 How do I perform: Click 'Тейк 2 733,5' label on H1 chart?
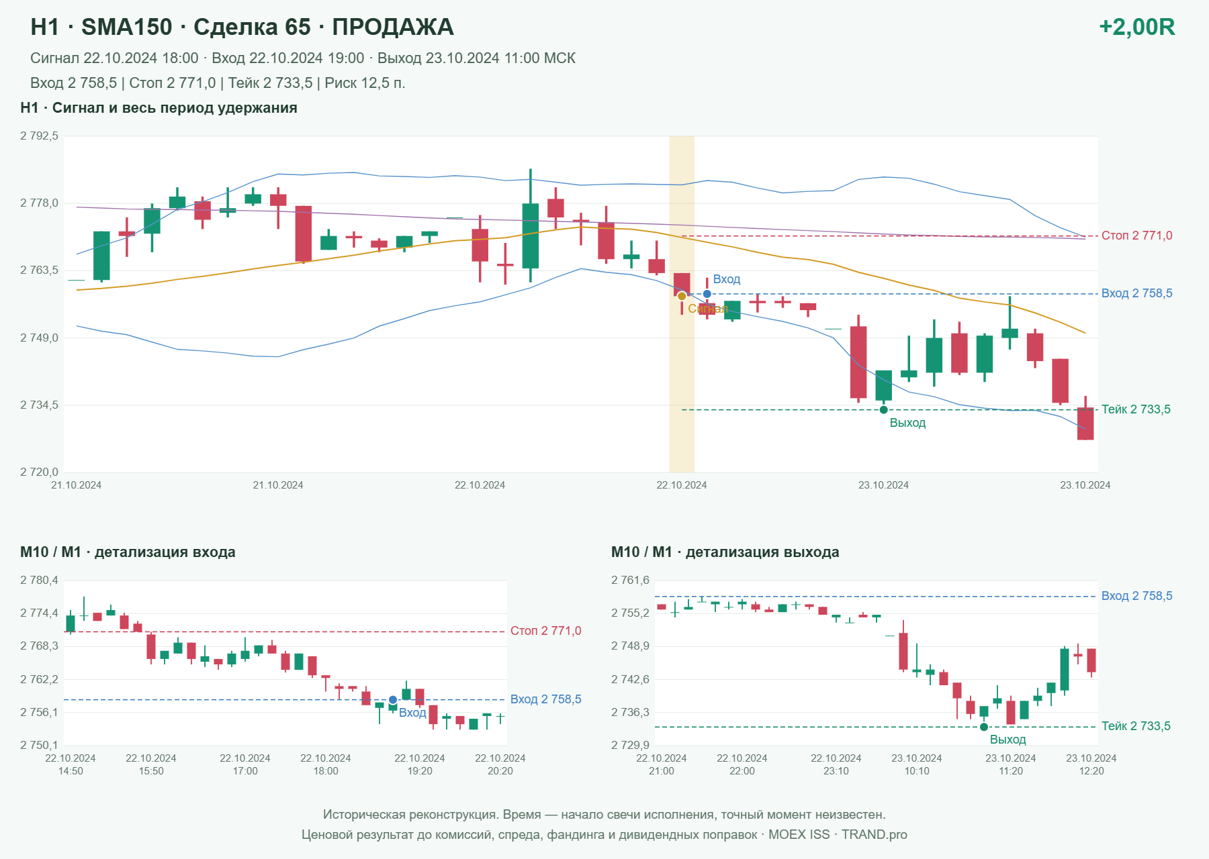pyautogui.click(x=1136, y=409)
